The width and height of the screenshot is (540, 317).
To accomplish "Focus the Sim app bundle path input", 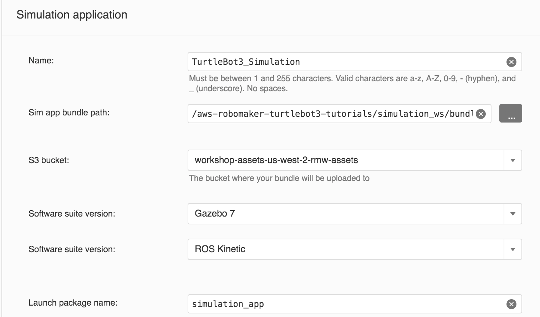I will [332, 114].
